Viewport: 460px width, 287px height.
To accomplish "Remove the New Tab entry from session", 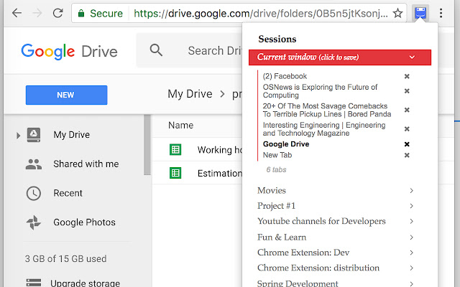I will (407, 155).
